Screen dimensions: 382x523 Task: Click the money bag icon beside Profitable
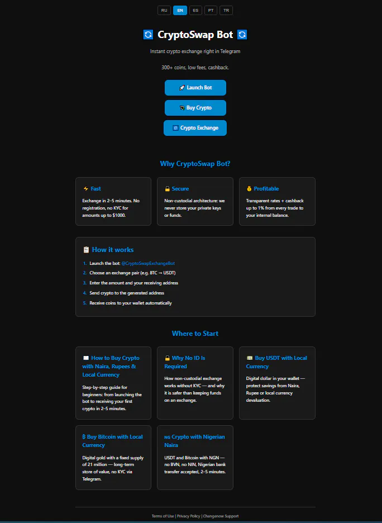(x=249, y=189)
